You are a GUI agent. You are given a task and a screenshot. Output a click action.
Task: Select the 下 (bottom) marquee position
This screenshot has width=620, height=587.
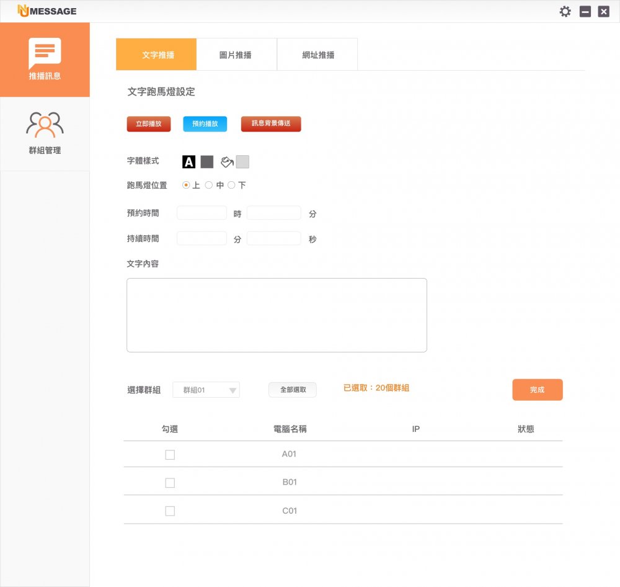point(231,185)
